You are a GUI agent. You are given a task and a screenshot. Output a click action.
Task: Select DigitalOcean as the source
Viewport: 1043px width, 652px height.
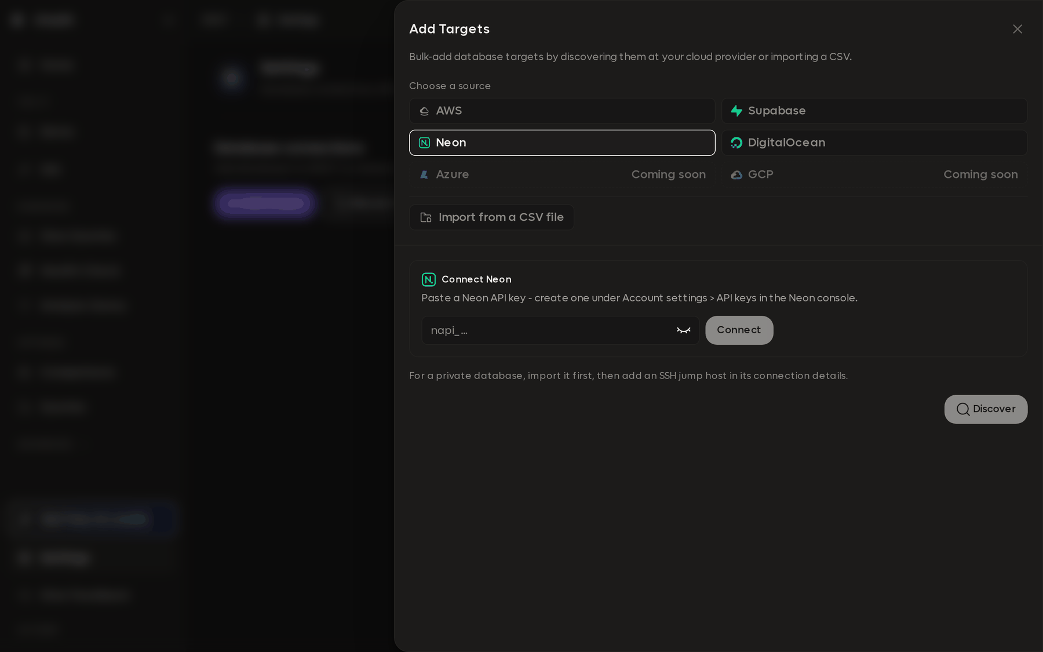coord(874,143)
